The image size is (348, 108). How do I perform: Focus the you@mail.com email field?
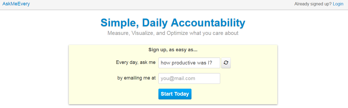[x=189, y=78]
